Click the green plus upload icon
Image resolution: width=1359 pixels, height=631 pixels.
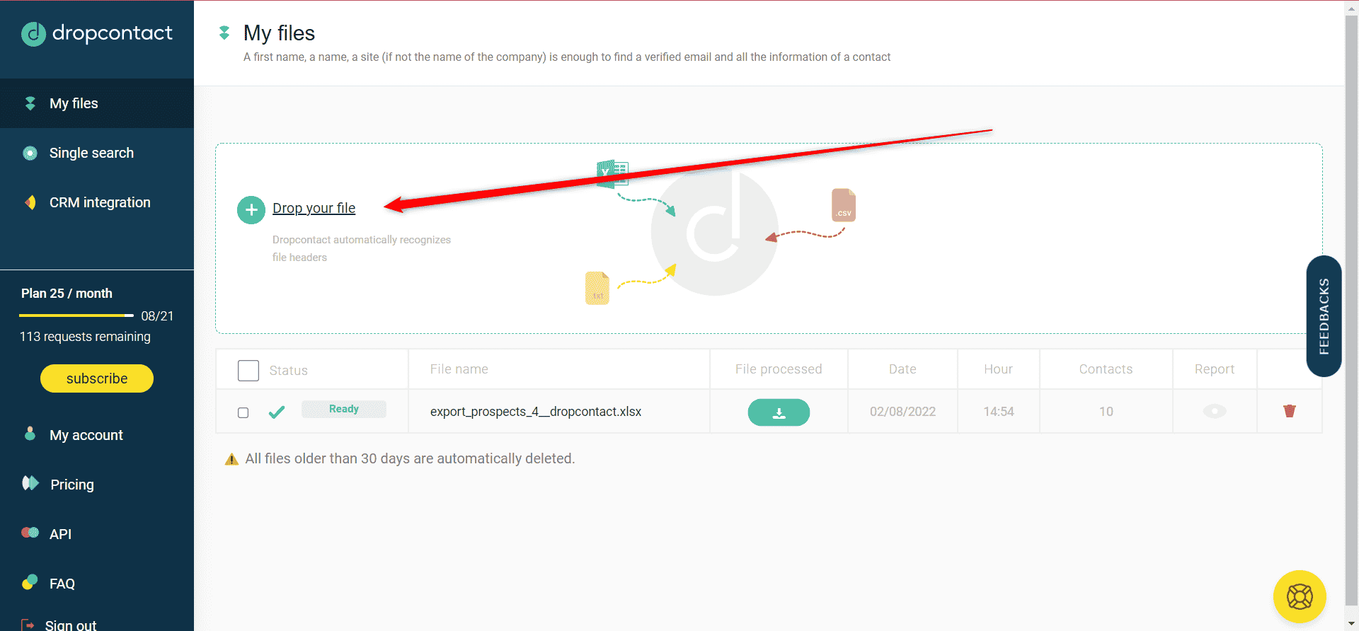pos(251,209)
